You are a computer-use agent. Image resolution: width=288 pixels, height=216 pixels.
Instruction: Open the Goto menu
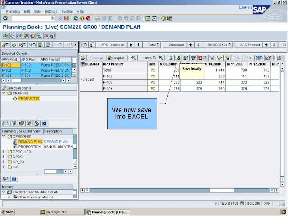[37, 11]
